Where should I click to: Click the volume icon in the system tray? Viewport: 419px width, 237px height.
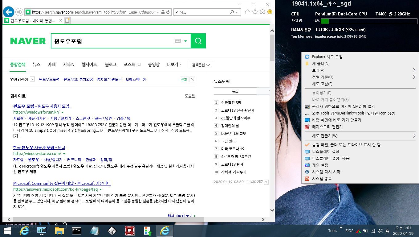tap(380, 231)
